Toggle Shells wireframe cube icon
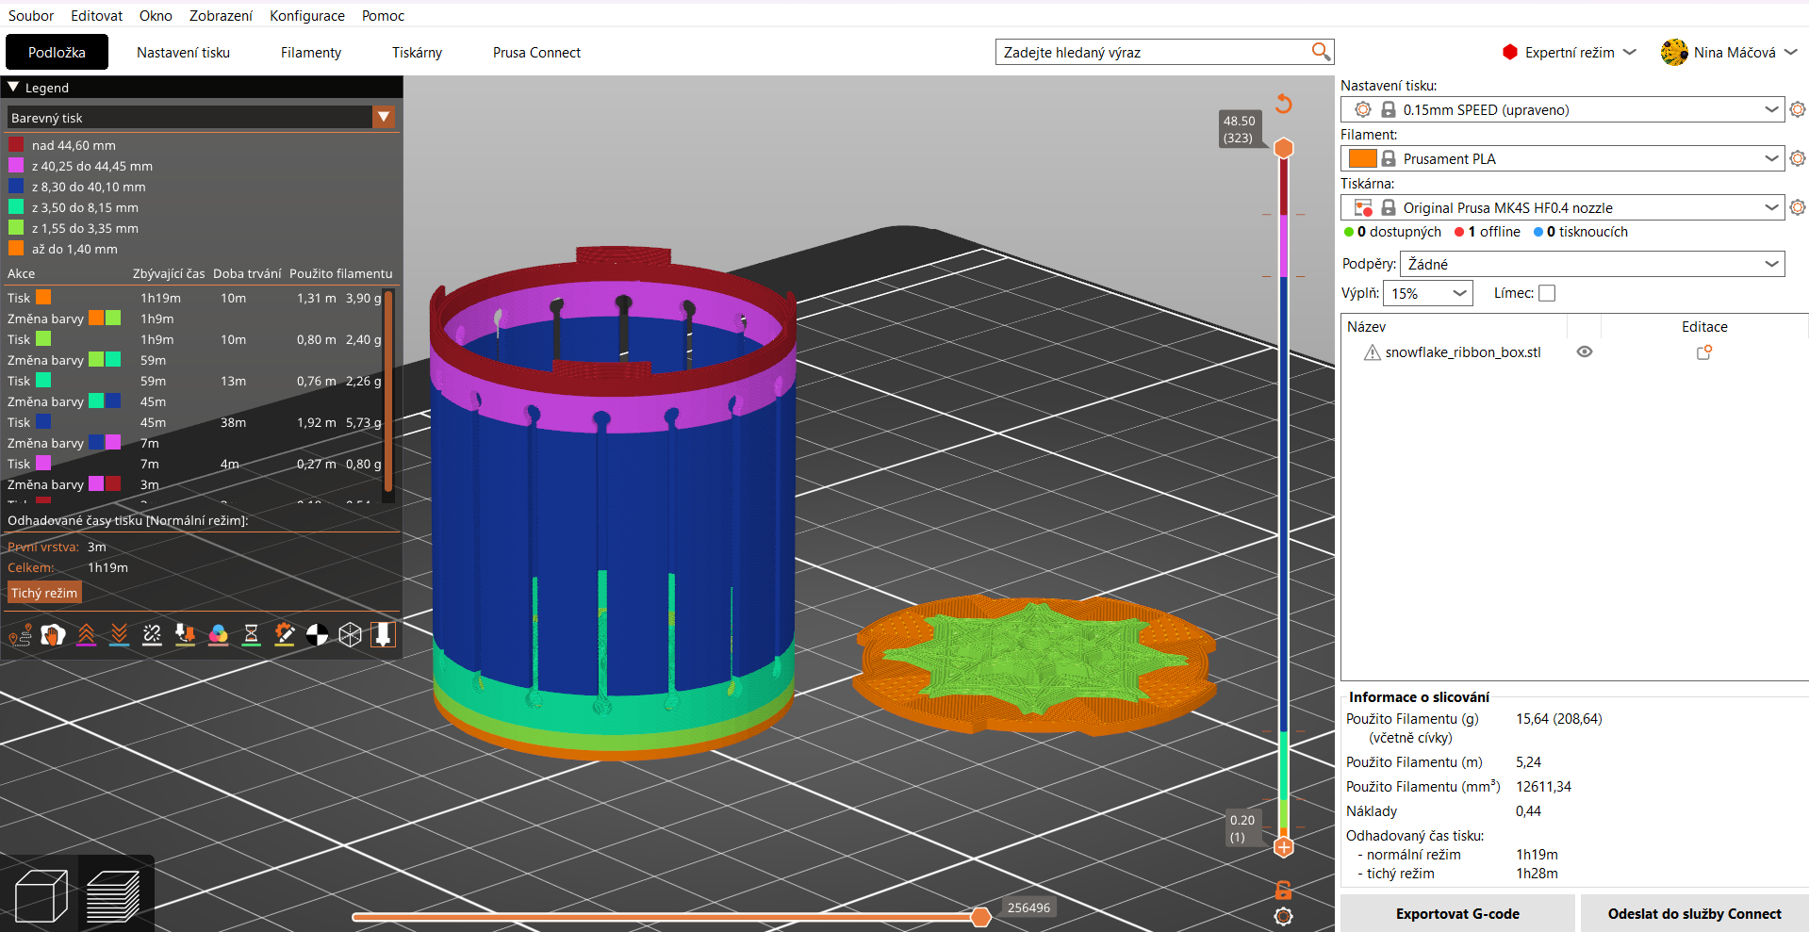Viewport: 1809px width, 932px height. [x=350, y=635]
